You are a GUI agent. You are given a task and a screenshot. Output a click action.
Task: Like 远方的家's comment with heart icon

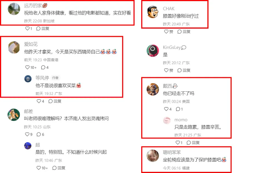click(x=29, y=29)
